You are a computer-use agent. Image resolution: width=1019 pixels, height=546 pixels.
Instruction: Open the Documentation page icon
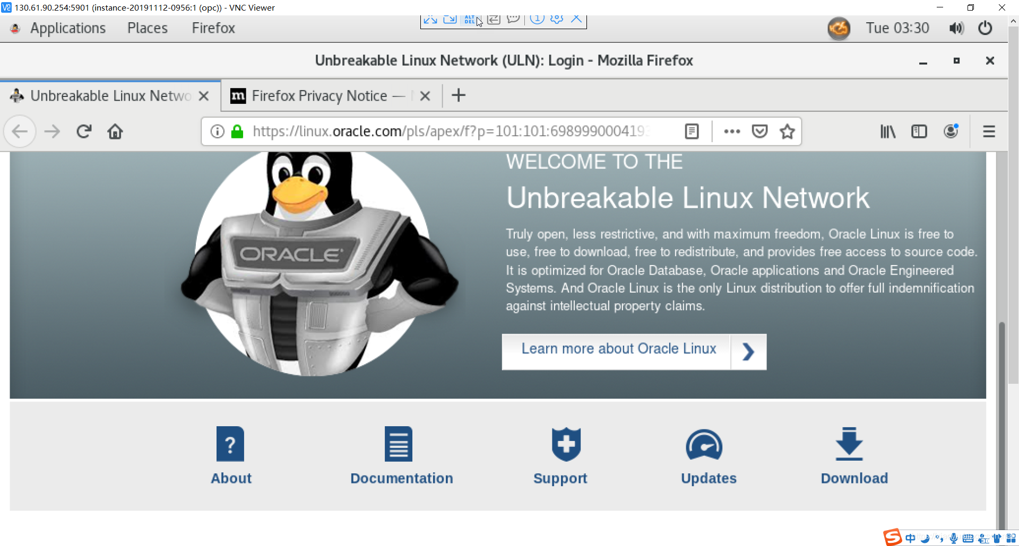(x=399, y=444)
